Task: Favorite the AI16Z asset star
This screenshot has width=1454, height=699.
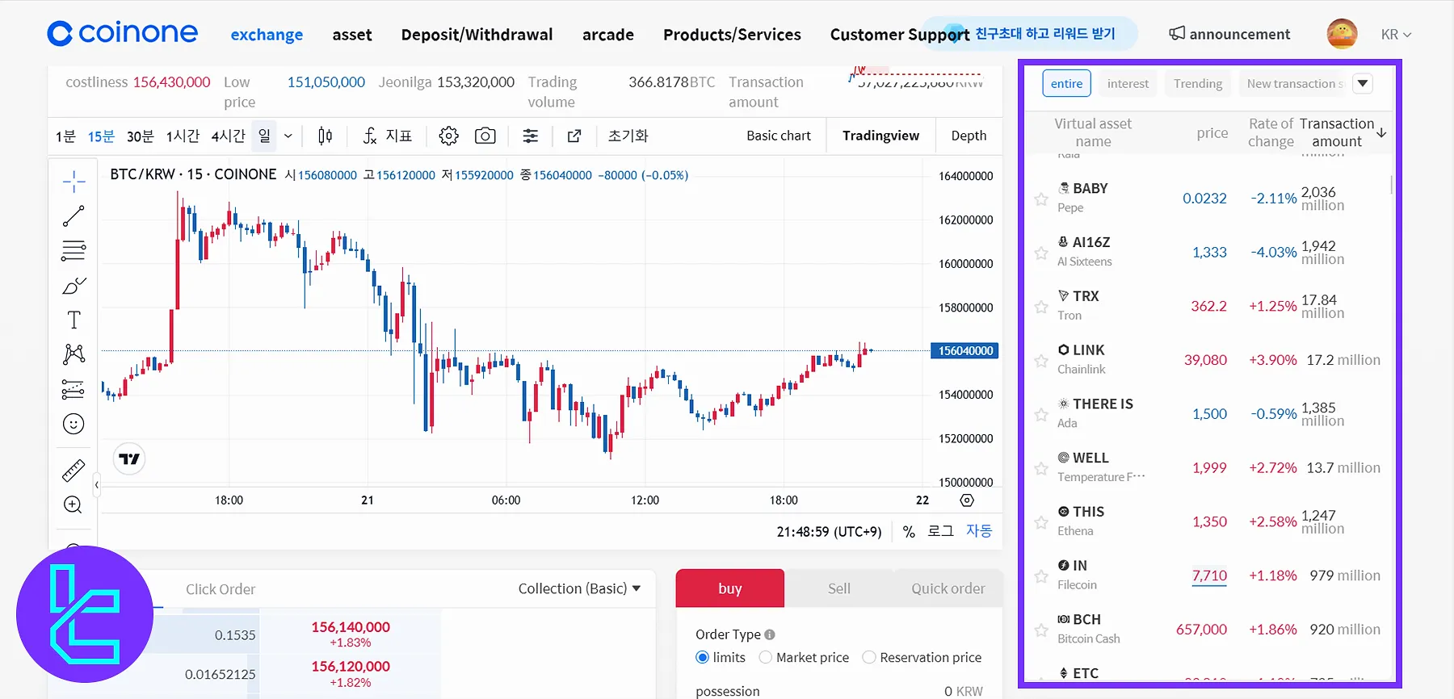Action: point(1041,253)
